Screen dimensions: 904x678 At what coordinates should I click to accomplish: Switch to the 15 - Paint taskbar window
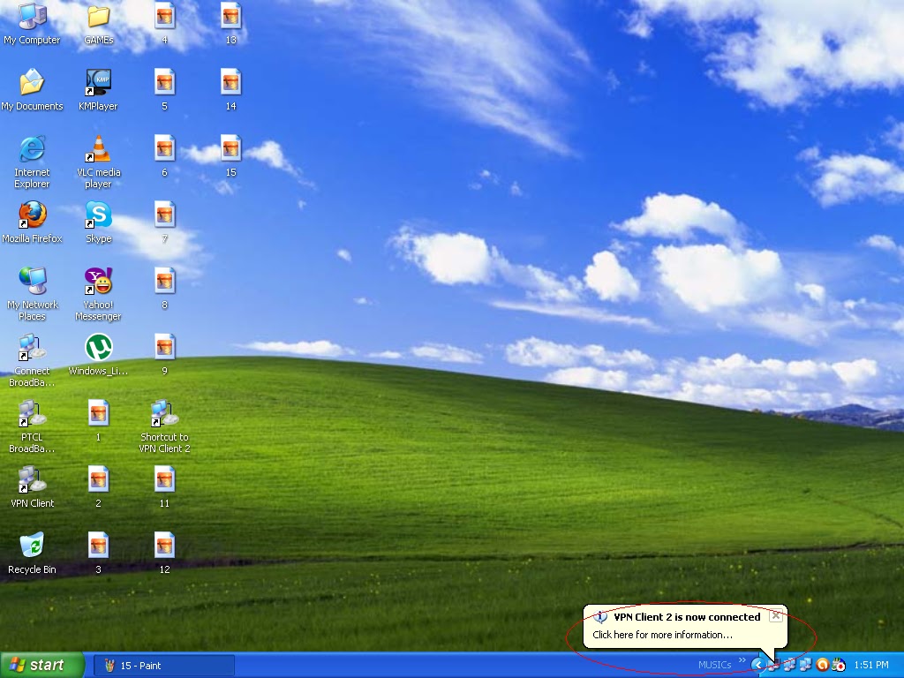click(x=164, y=666)
